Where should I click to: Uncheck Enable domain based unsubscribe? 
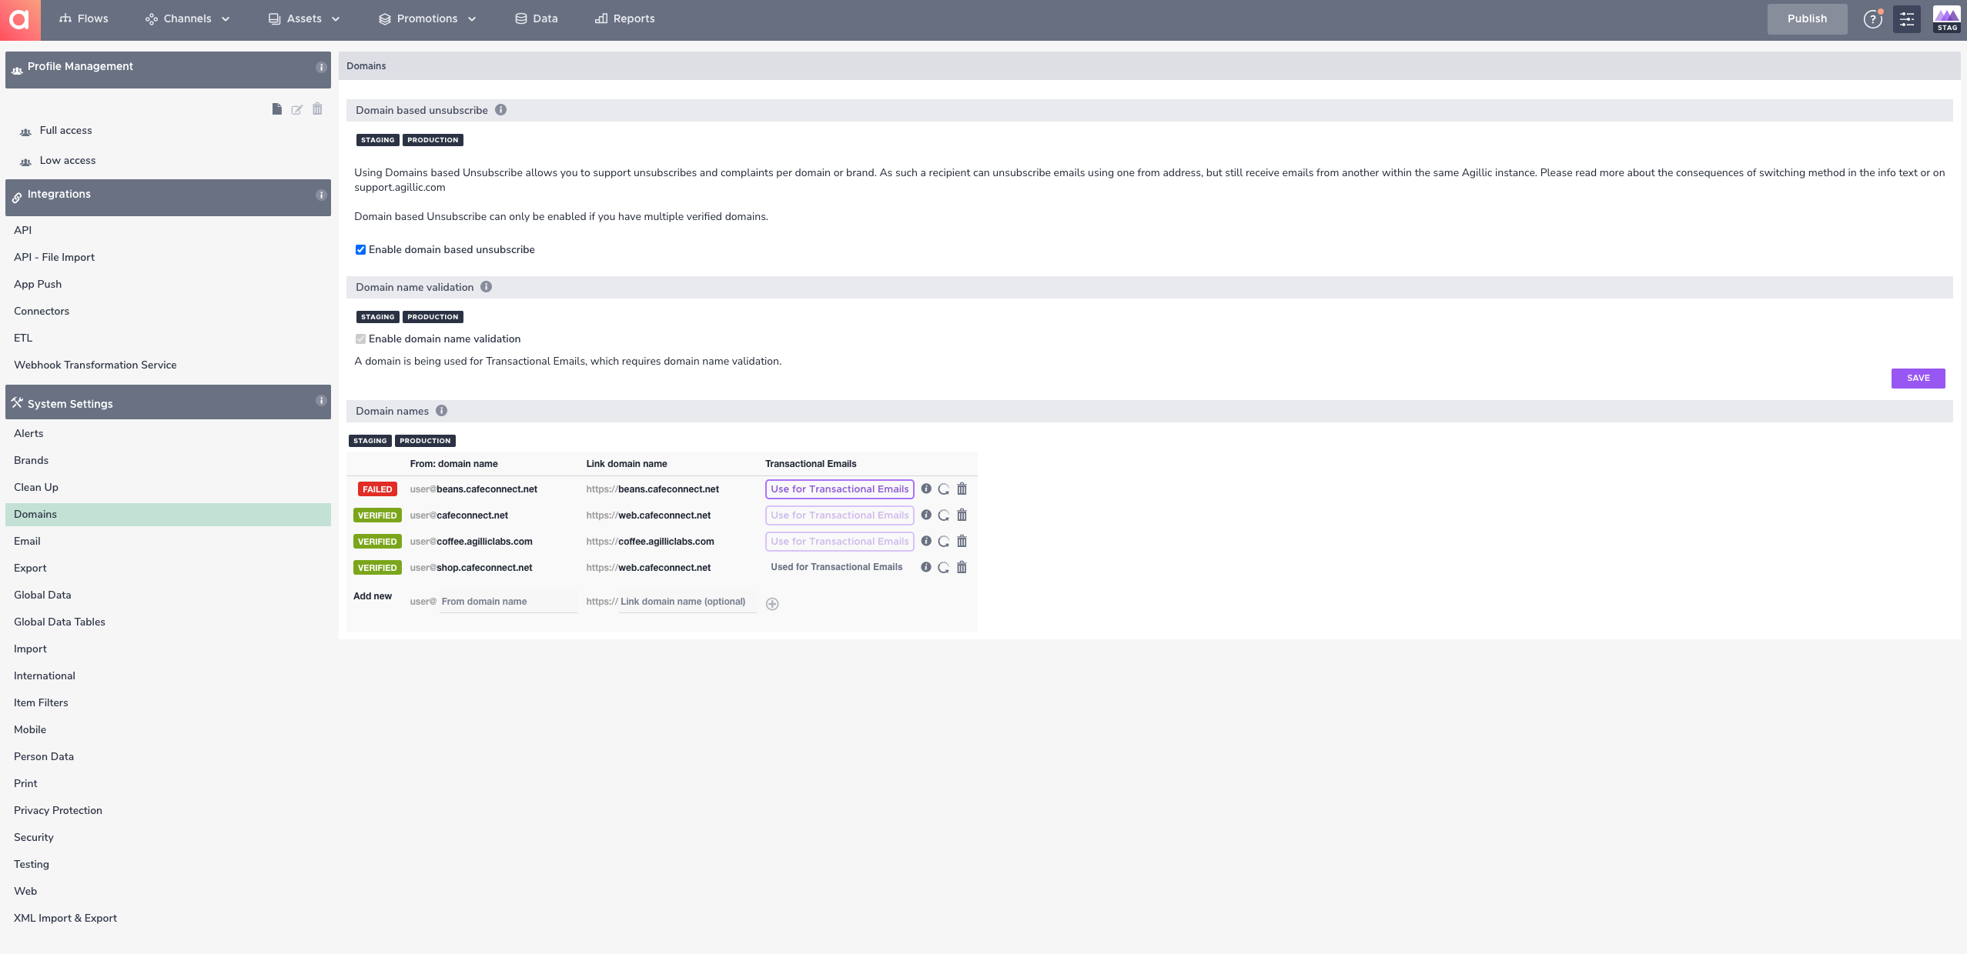click(360, 250)
